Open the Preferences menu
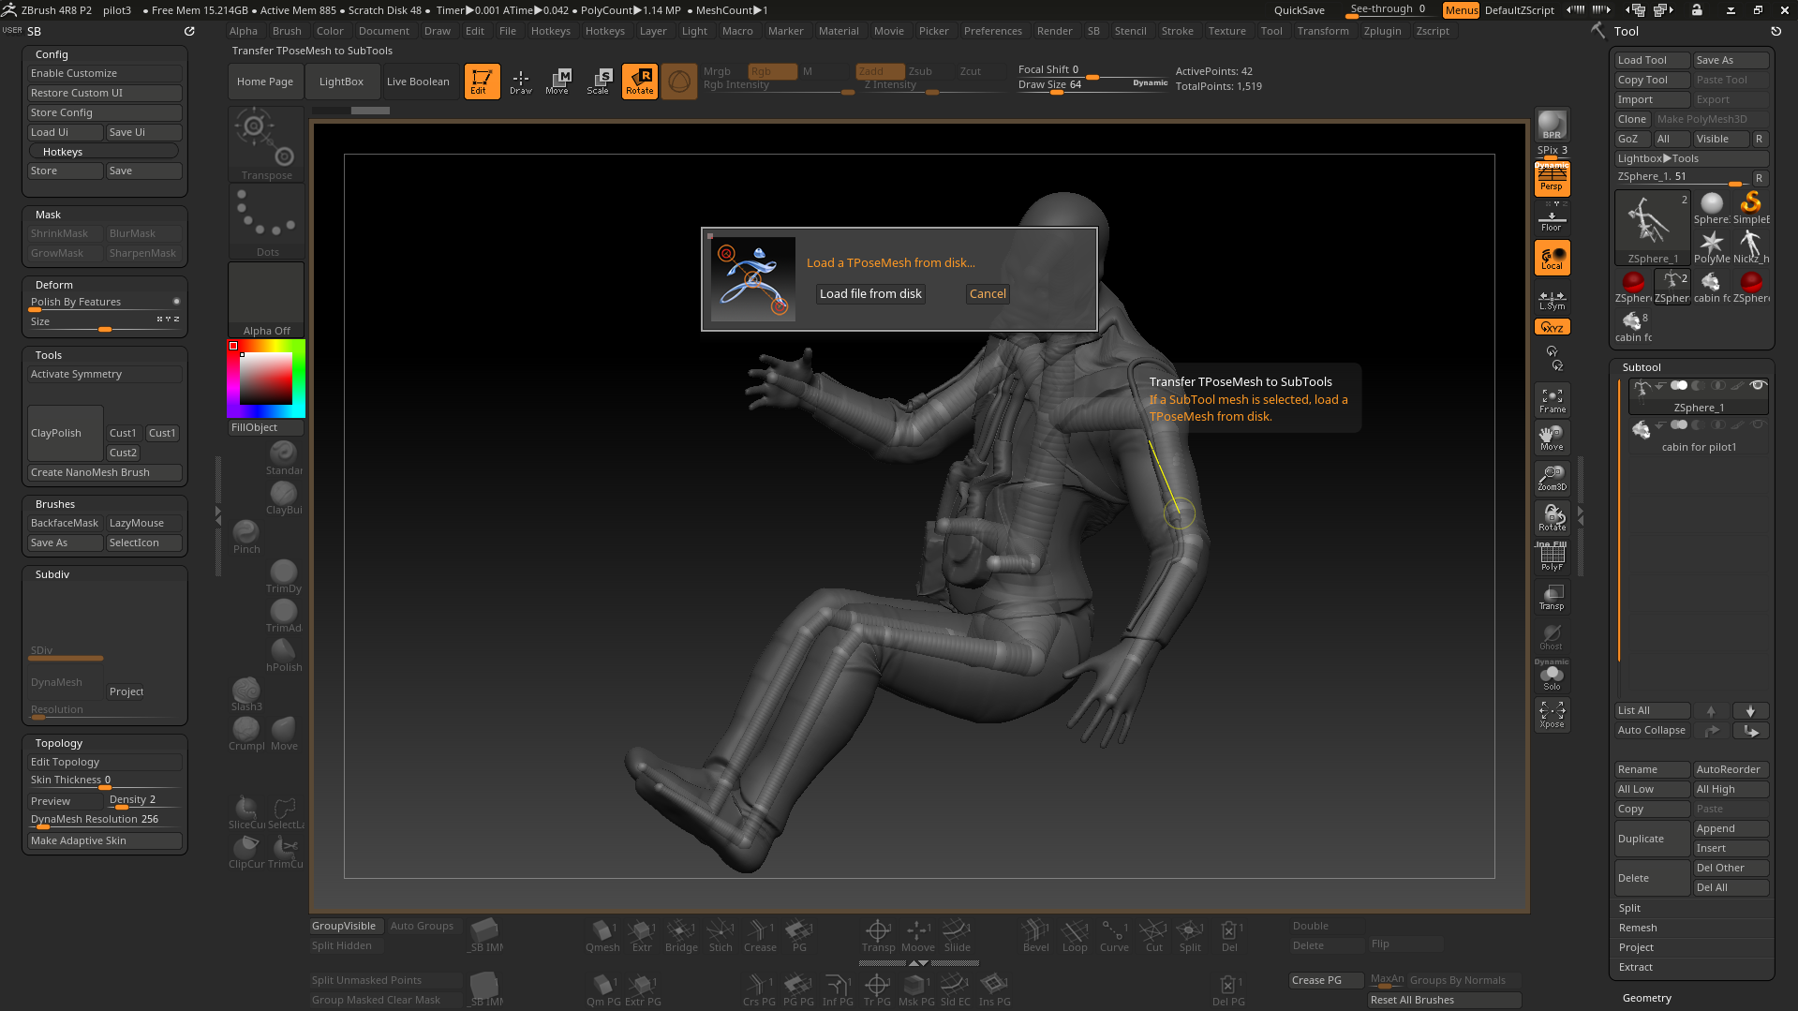Image resolution: width=1798 pixels, height=1011 pixels. (x=992, y=31)
